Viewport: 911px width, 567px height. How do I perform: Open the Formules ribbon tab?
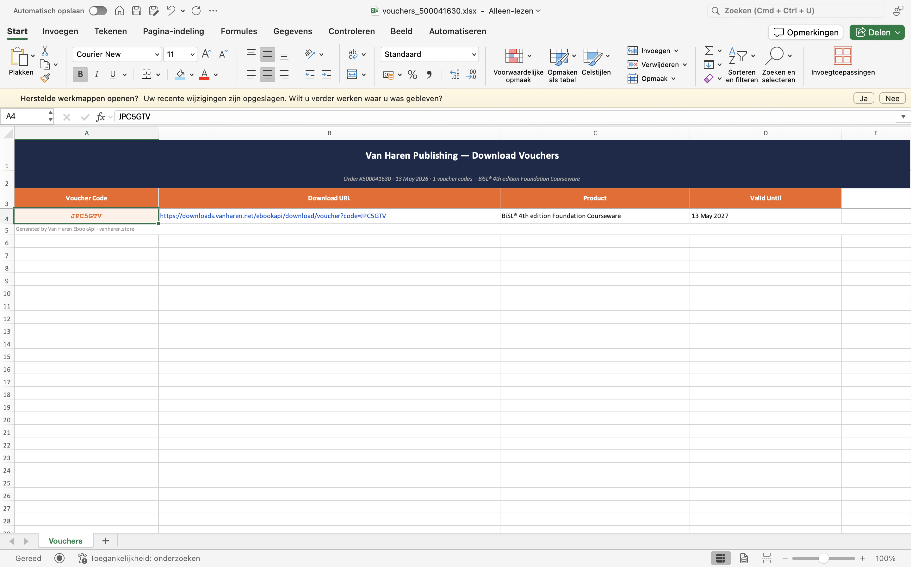pos(239,32)
